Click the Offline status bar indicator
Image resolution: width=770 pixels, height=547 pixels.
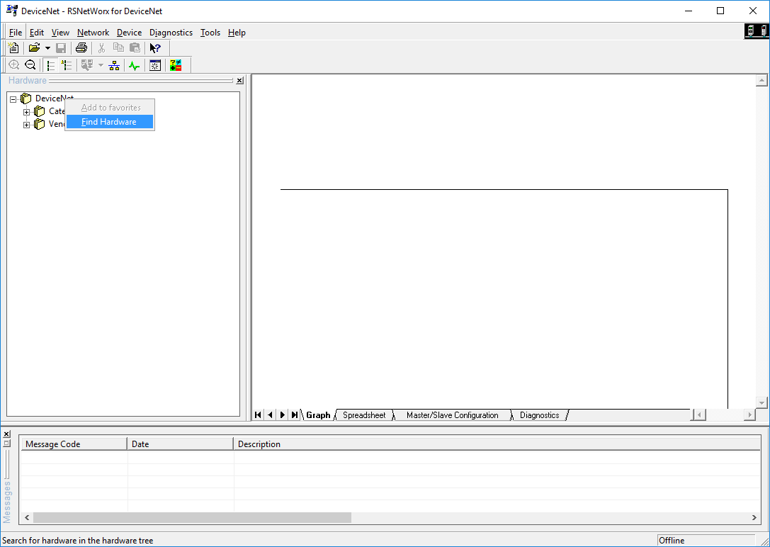pos(706,541)
